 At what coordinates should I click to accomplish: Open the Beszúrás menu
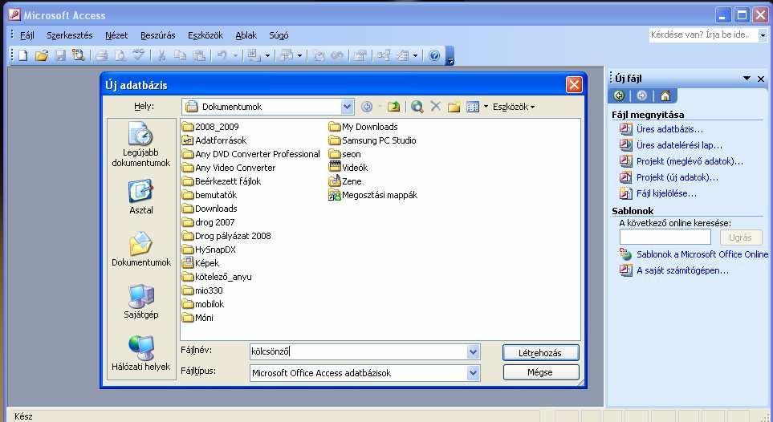158,35
